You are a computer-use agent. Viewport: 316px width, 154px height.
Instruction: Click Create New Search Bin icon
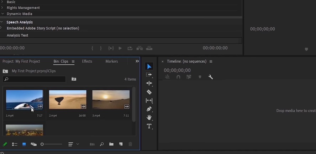(x=74, y=79)
